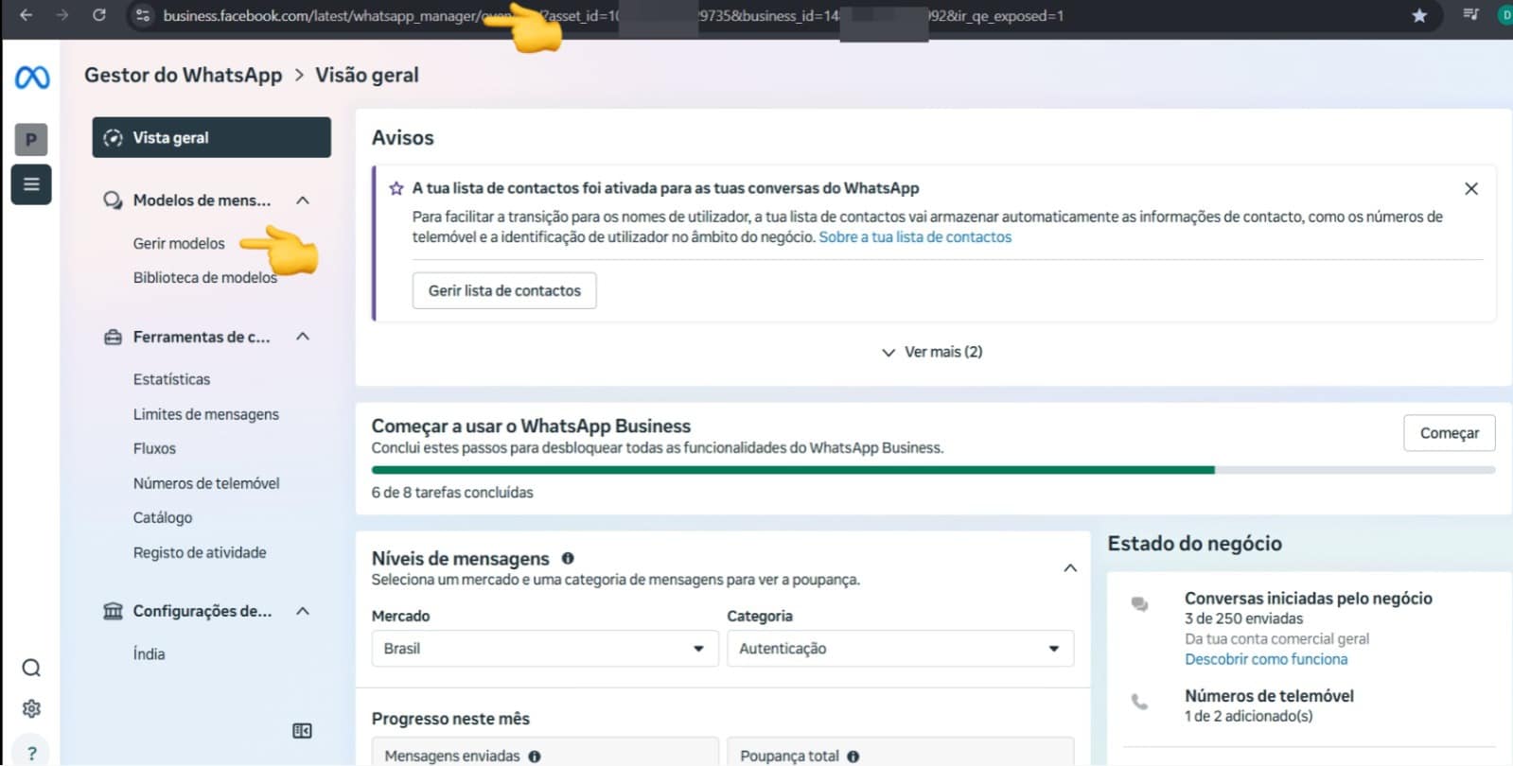Click the phone icon beside Números de telemóvel
This screenshot has height=766, width=1513.
click(1140, 702)
